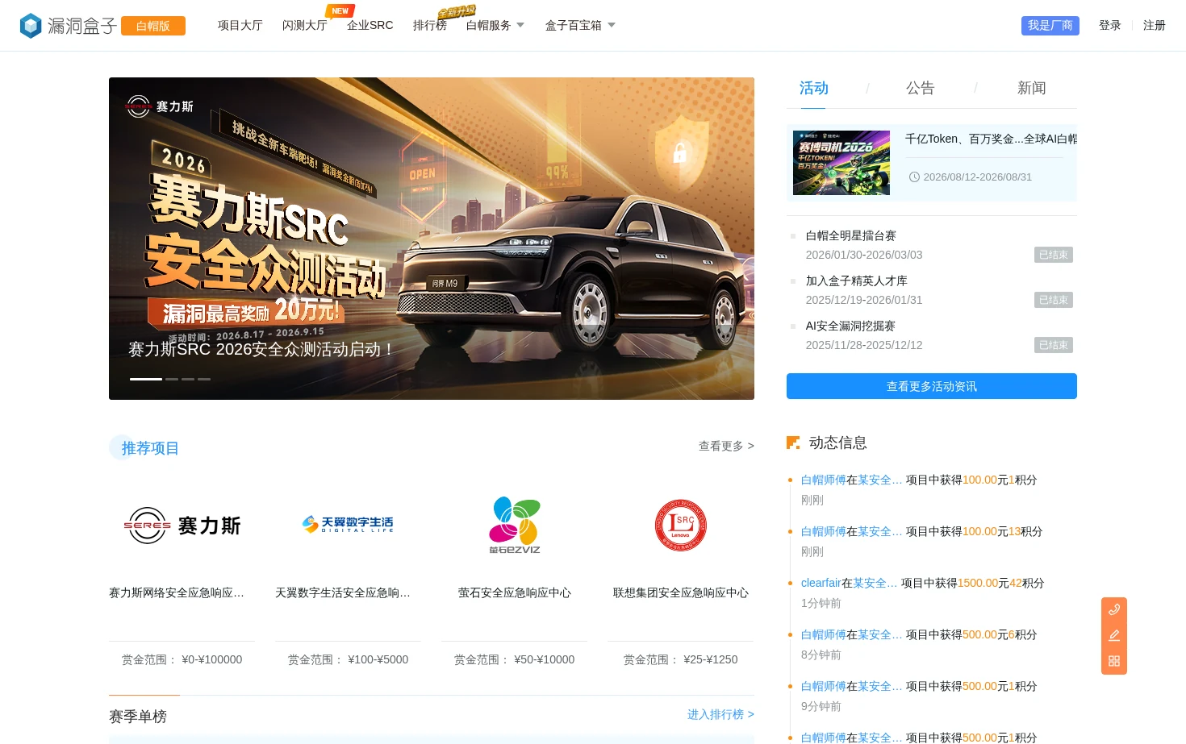Click the 赛季单榜 heading
Screen dimensions: 1186x744
coord(138,716)
